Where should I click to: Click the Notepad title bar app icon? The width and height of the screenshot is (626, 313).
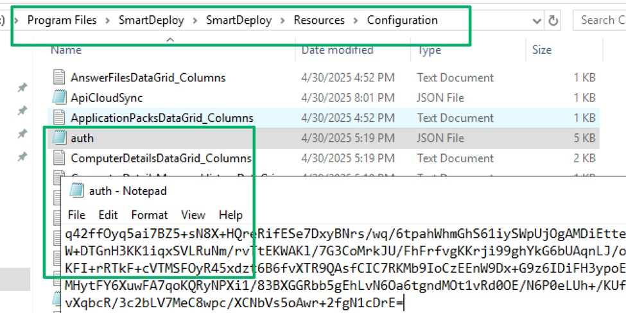(x=76, y=190)
